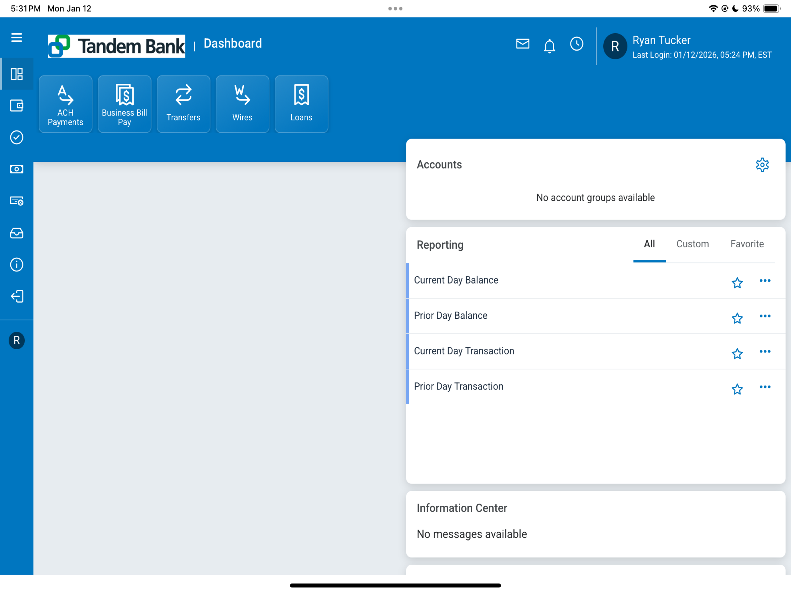Open the wallet accounts sidebar icon

coord(16,105)
